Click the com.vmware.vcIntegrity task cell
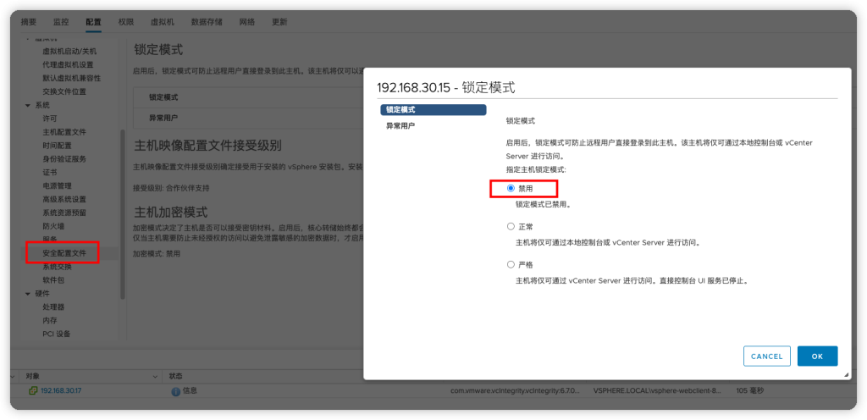This screenshot has width=867, height=420. [x=516, y=390]
